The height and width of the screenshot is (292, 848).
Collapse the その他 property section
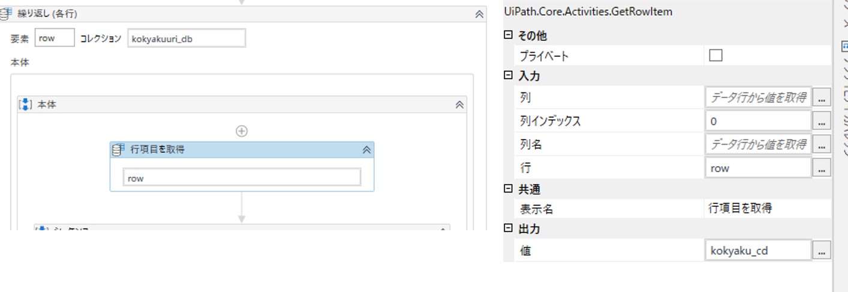tap(509, 35)
